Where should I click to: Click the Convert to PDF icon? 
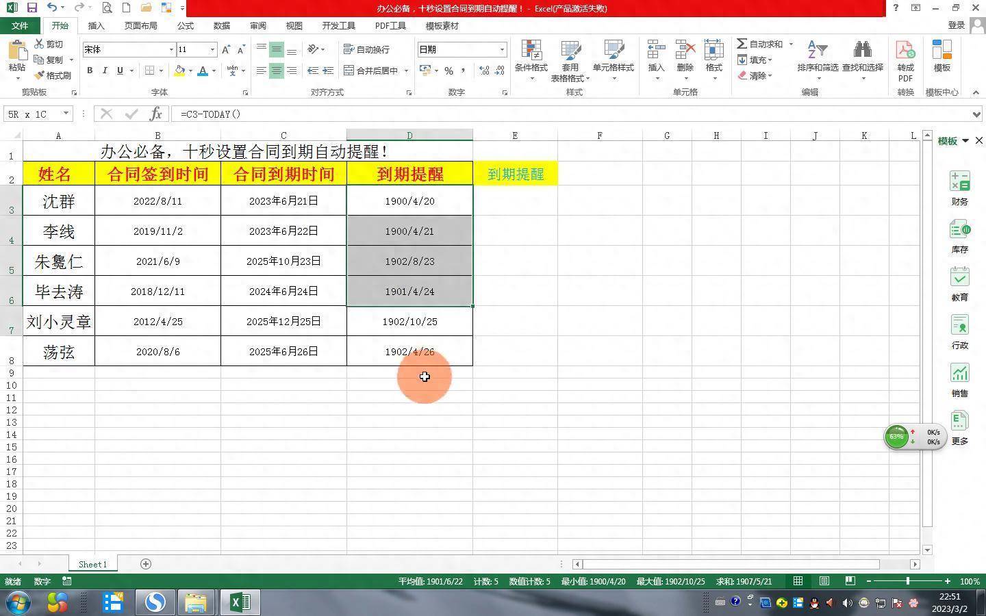point(905,51)
